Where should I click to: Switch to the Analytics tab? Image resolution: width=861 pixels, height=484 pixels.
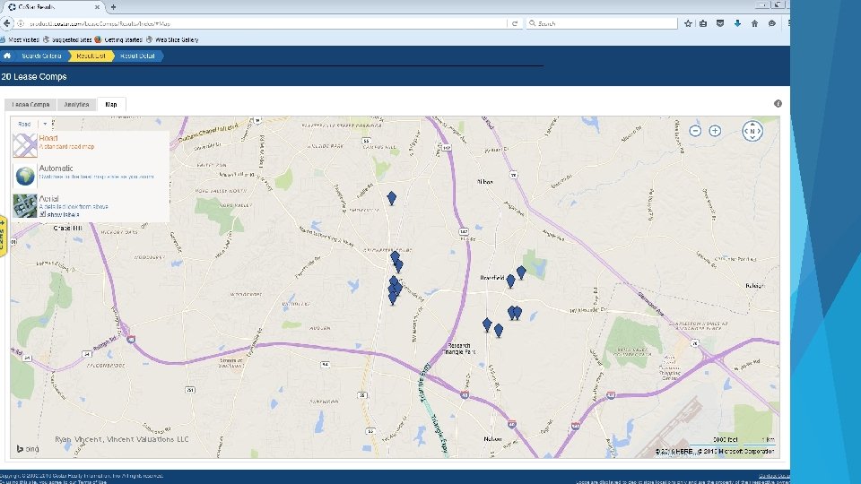(76, 104)
